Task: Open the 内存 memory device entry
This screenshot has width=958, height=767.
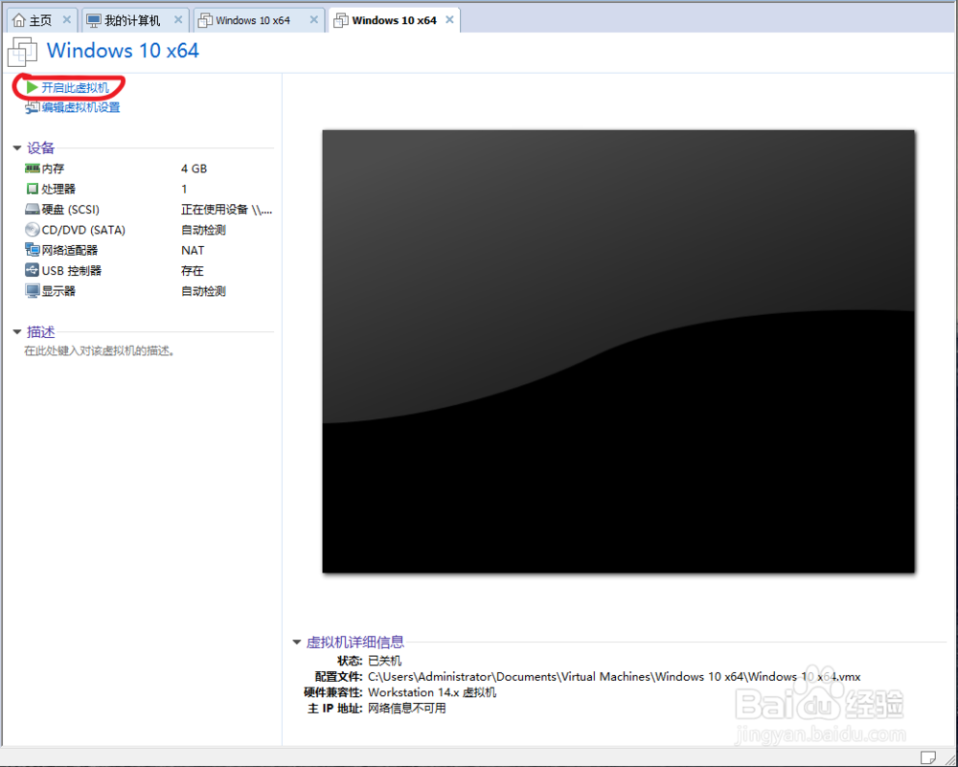Action: tap(53, 169)
